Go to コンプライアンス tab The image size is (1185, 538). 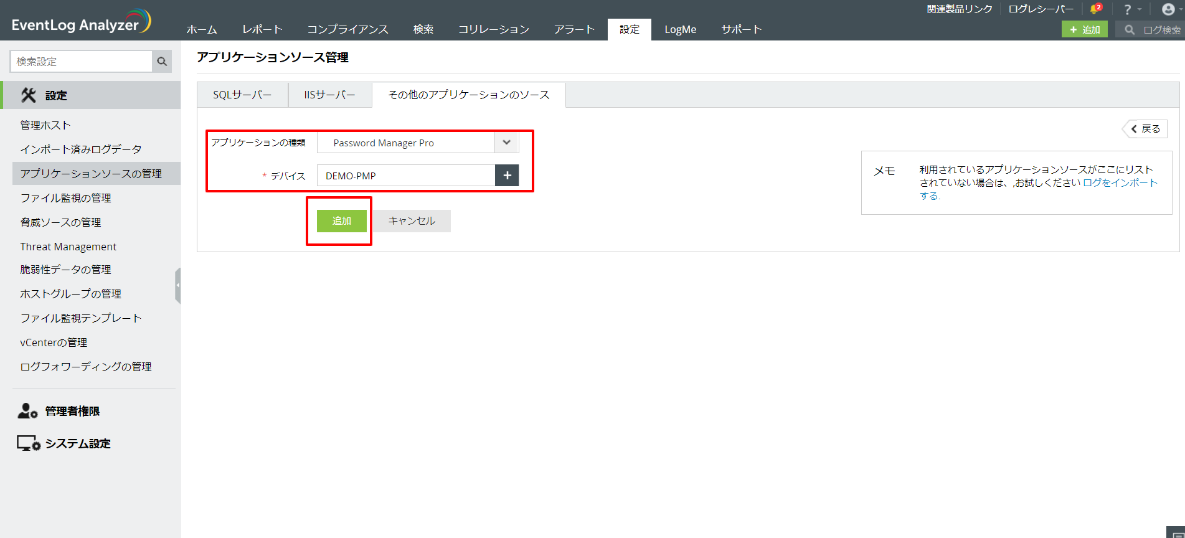347,29
